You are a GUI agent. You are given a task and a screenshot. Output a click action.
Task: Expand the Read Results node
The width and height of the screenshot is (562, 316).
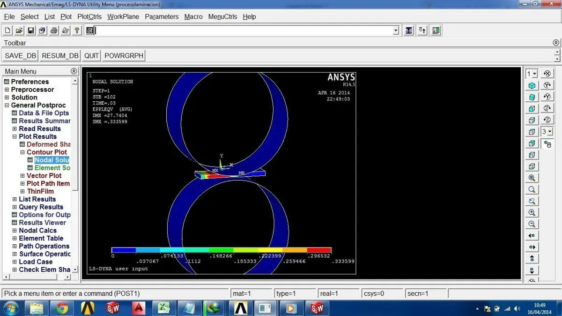[x=15, y=129]
